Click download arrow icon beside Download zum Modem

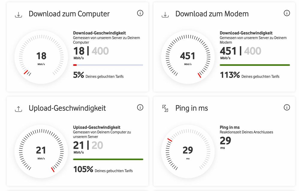coord(165,15)
